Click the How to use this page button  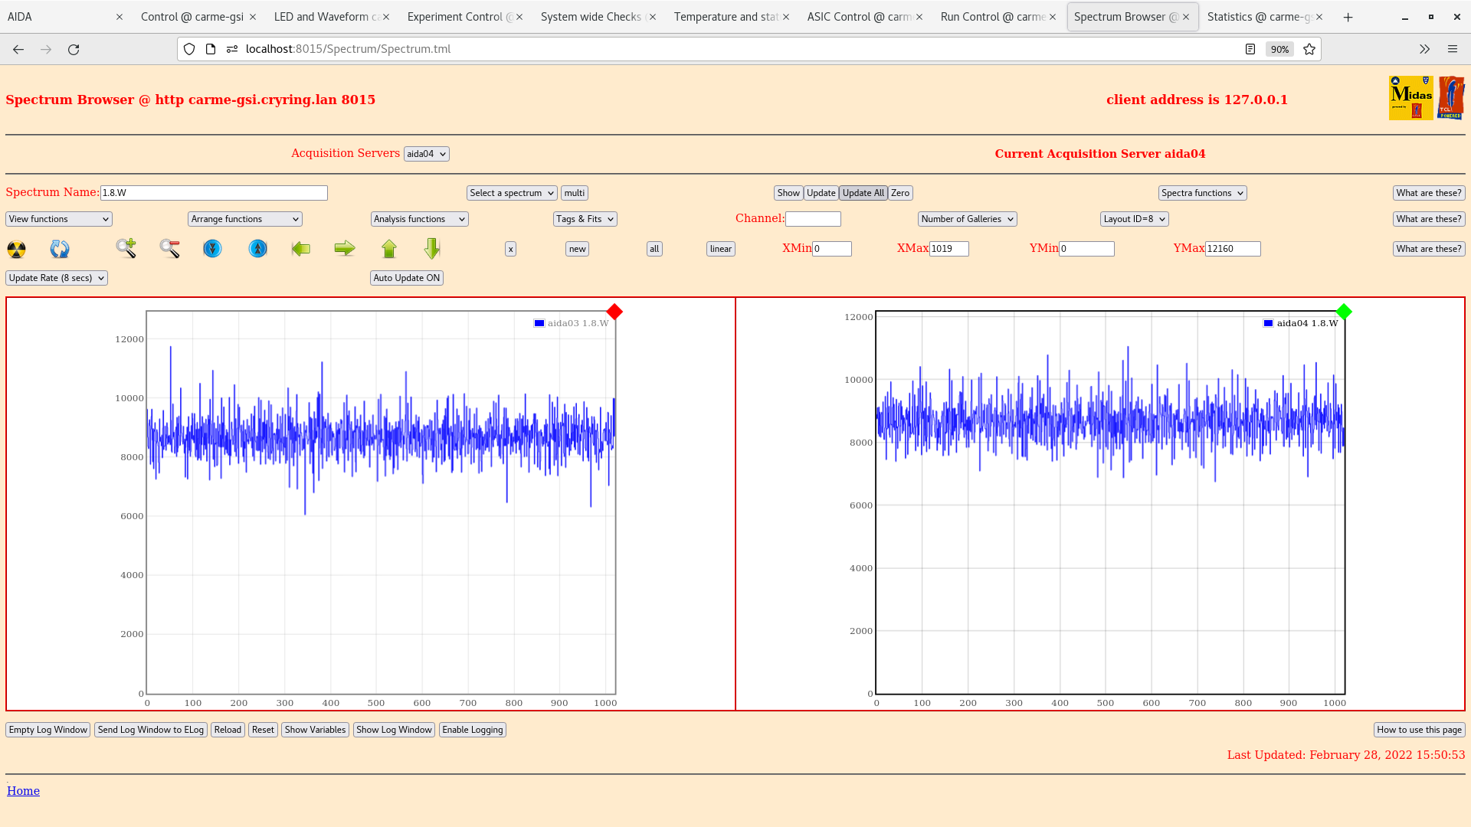pos(1420,730)
